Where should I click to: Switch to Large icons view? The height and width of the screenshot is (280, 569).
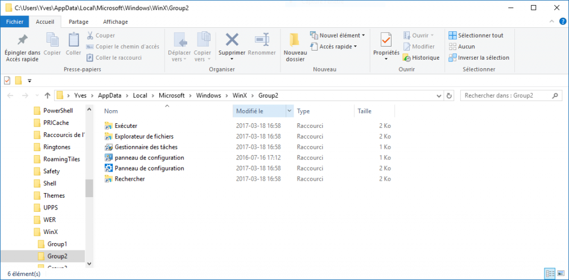click(x=560, y=274)
